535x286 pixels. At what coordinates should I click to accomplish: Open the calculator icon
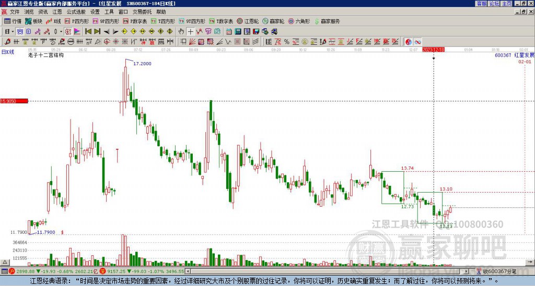point(238,32)
